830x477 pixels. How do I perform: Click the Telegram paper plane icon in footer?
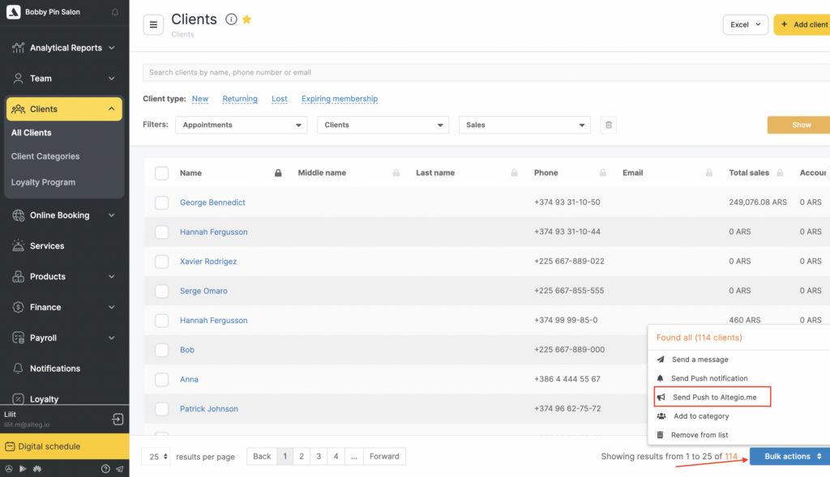pos(119,469)
